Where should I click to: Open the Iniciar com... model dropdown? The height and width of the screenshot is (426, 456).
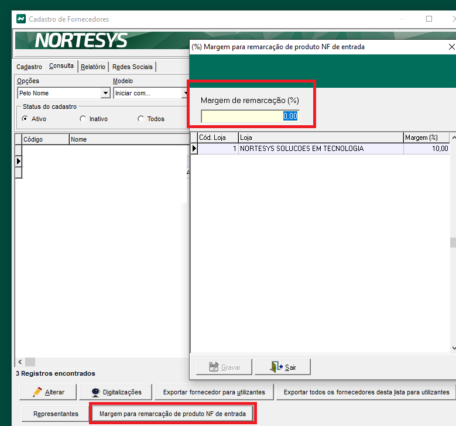click(185, 93)
